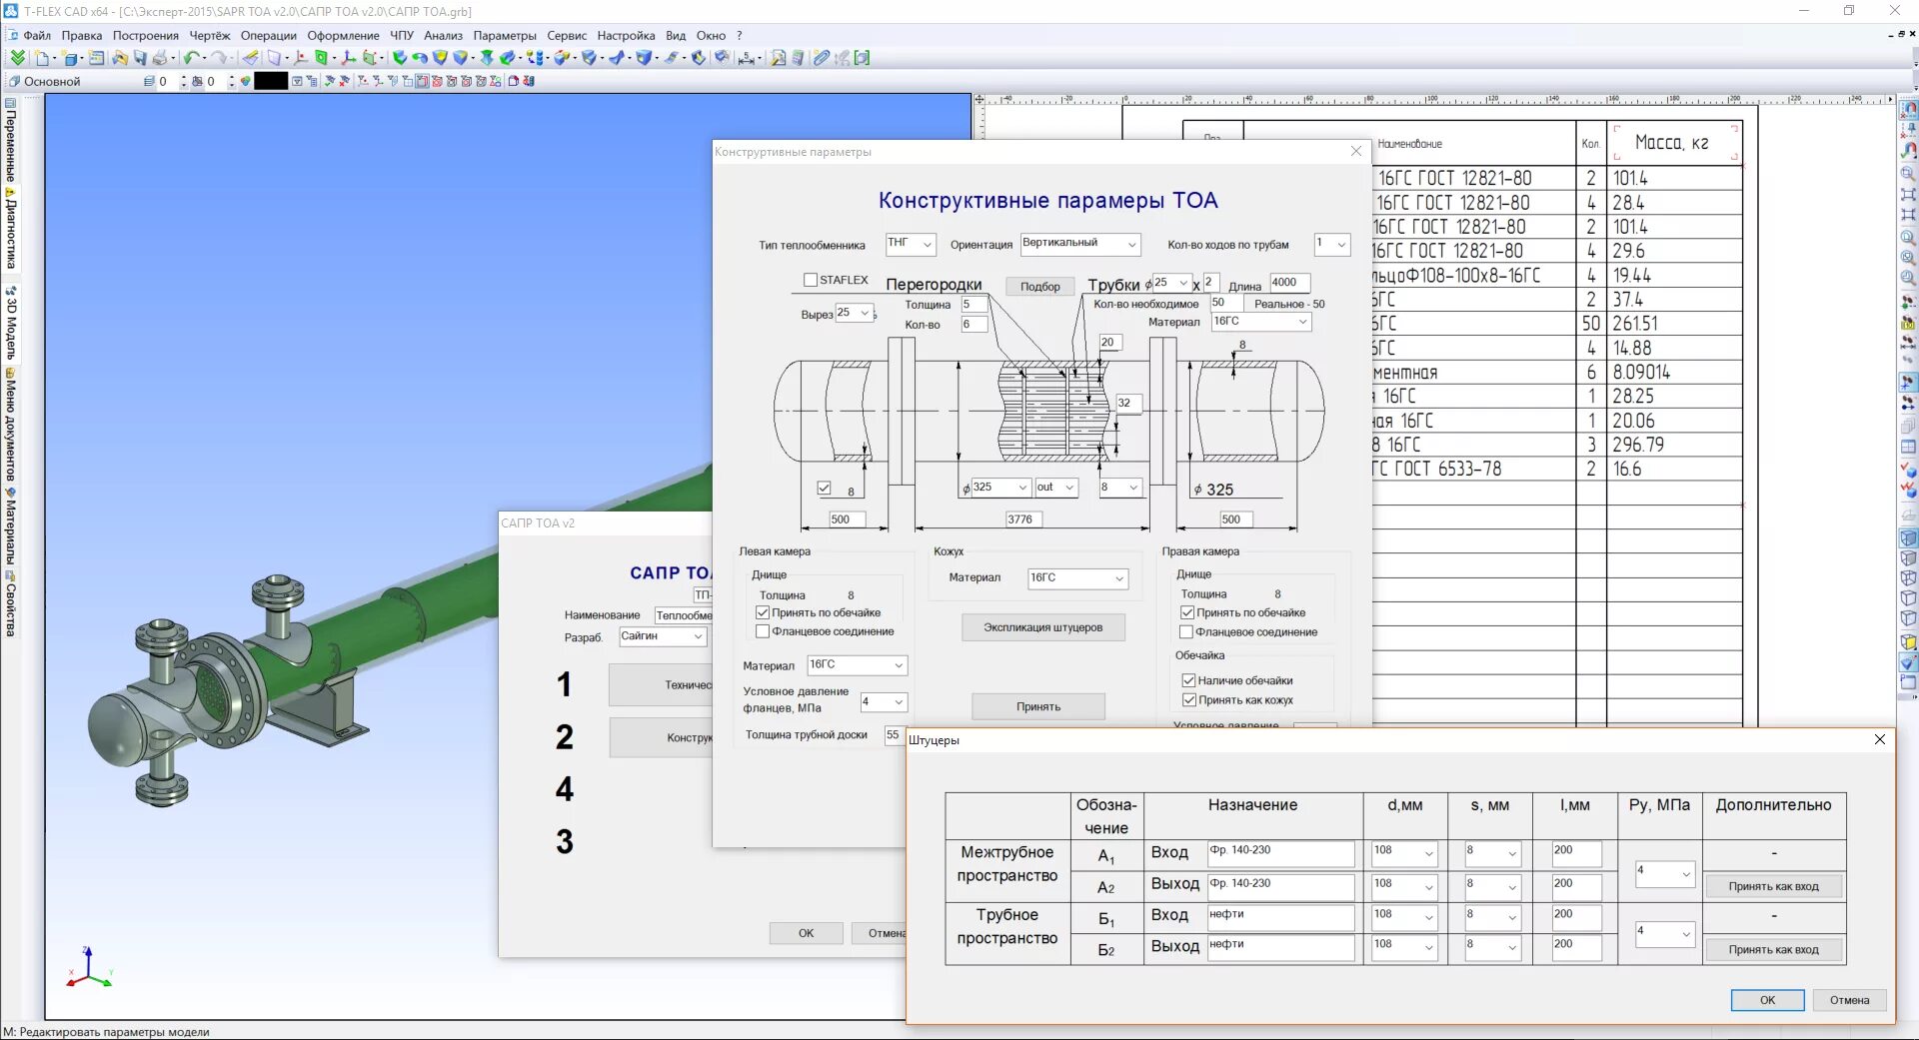Image resolution: width=1919 pixels, height=1040 pixels.
Task: Click the Экспликация штуцеров button
Action: (1042, 627)
